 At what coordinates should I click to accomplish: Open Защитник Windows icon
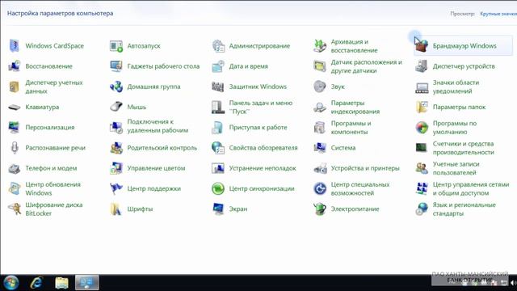pyautogui.click(x=218, y=86)
